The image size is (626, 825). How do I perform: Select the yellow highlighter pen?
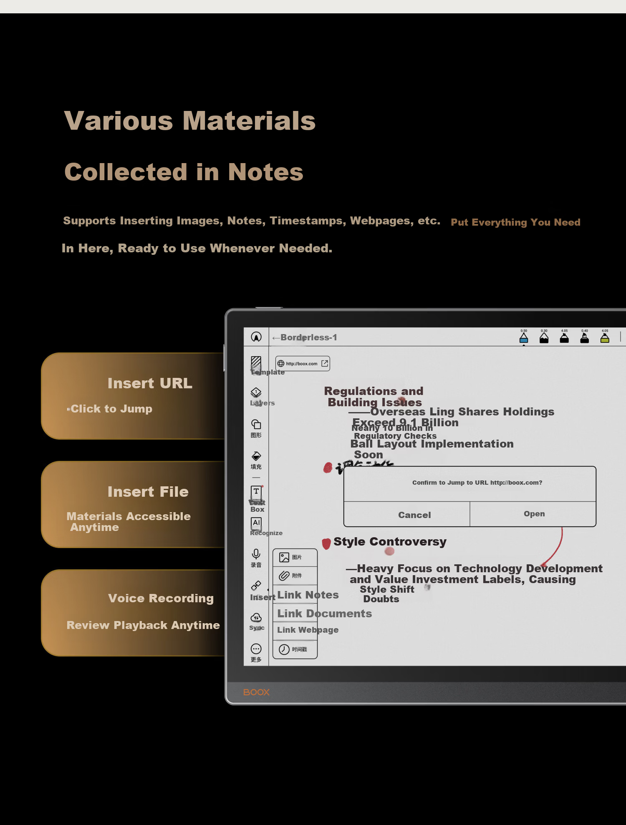(x=605, y=337)
